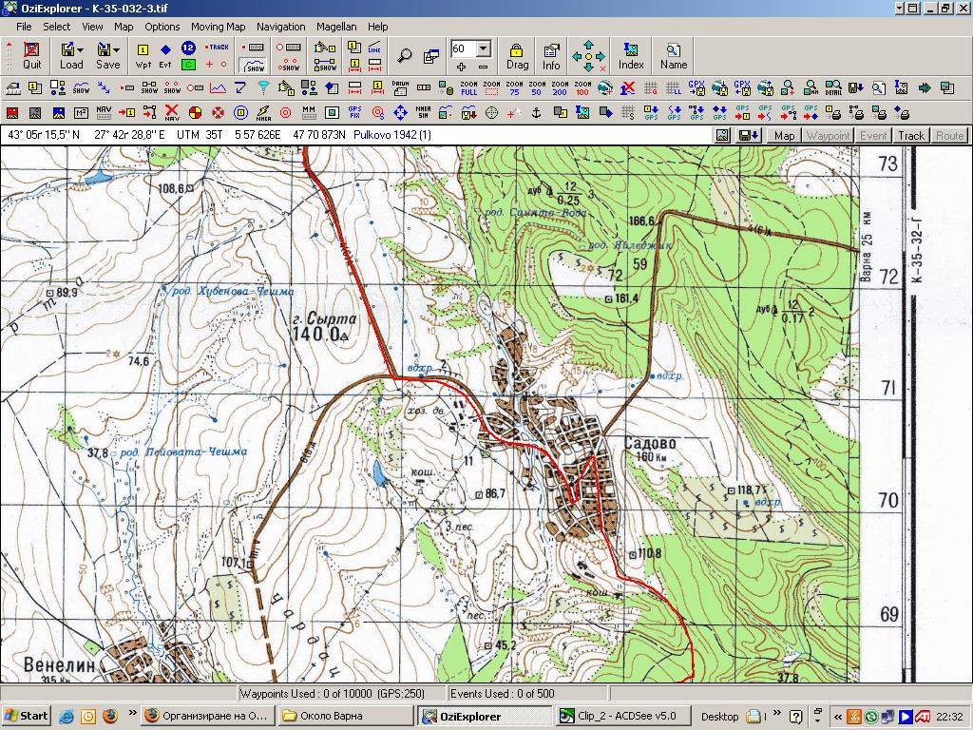Open the Moving Map menu
Image resolution: width=973 pixels, height=730 pixels.
218,27
